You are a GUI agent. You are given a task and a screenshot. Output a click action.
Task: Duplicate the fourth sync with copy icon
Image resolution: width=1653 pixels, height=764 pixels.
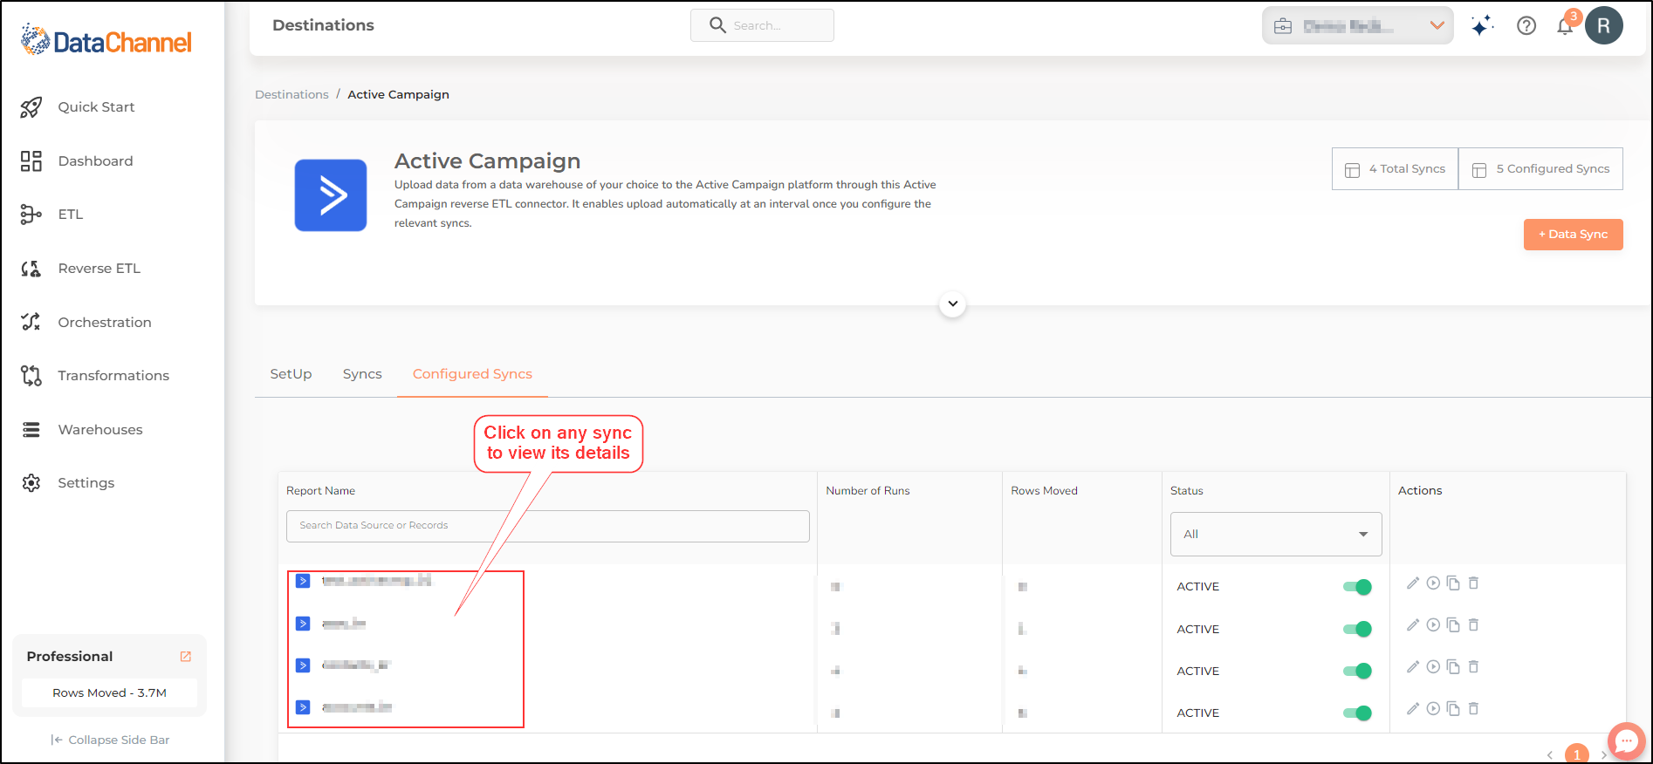pyautogui.click(x=1453, y=709)
